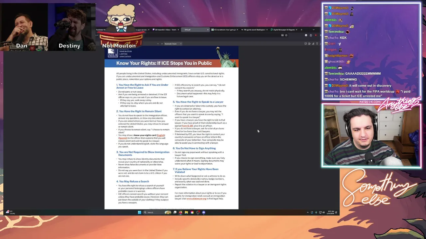
Task: Open the HasanAbi's Videos - Twitch tab
Action: tap(165, 30)
